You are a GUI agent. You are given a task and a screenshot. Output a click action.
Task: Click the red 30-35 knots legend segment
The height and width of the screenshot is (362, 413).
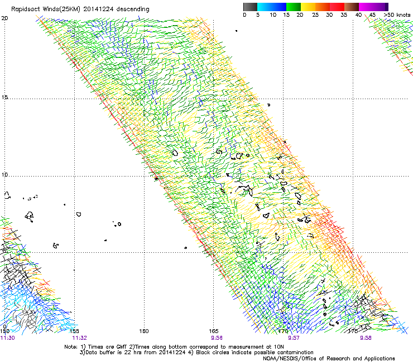[x=337, y=7]
